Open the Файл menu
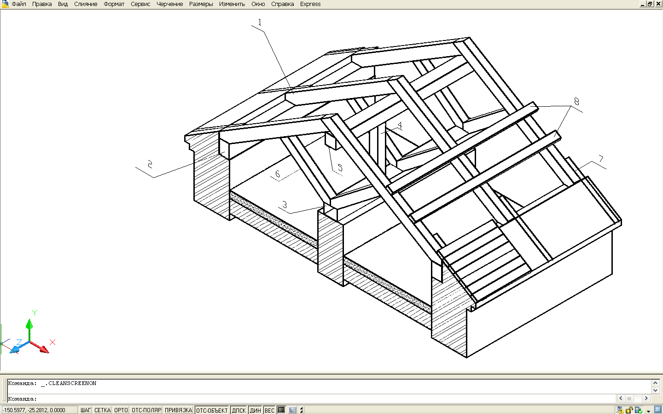Viewport: 663px width, 414px height. point(19,4)
